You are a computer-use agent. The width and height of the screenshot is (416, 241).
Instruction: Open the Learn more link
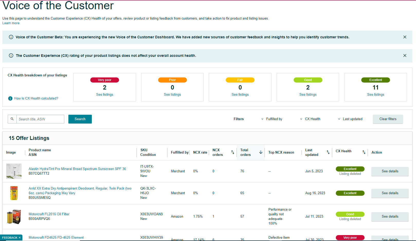pyautogui.click(x=11, y=23)
